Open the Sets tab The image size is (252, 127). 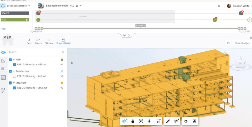pos(29,42)
